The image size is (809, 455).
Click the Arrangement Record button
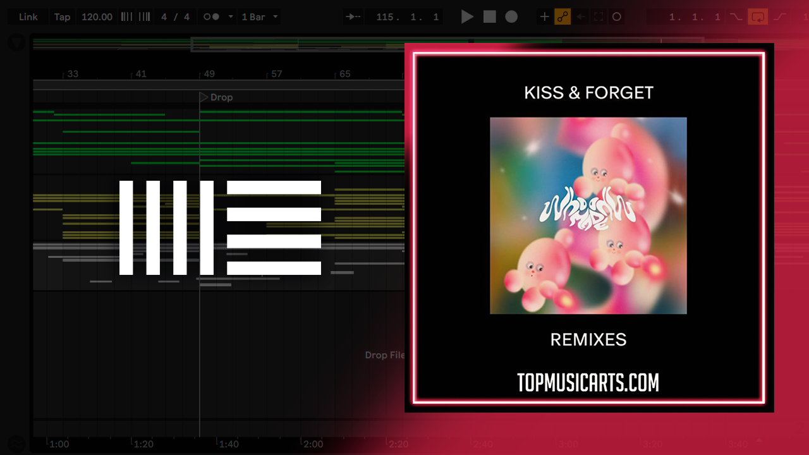tap(511, 17)
